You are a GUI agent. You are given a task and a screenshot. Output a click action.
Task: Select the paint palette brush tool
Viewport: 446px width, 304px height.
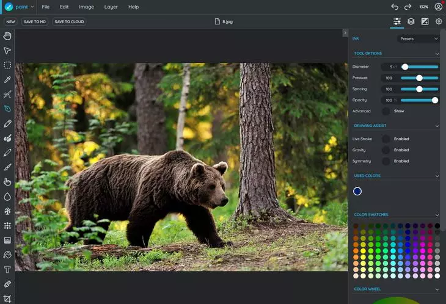coord(7,138)
